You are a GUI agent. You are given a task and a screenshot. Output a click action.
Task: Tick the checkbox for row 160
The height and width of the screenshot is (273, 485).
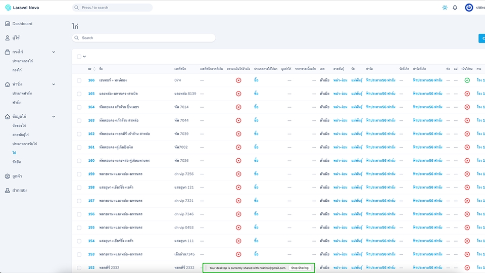coord(79,161)
